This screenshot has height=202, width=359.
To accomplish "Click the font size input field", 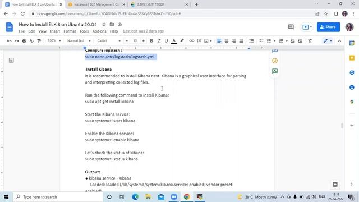I will coord(135,41).
